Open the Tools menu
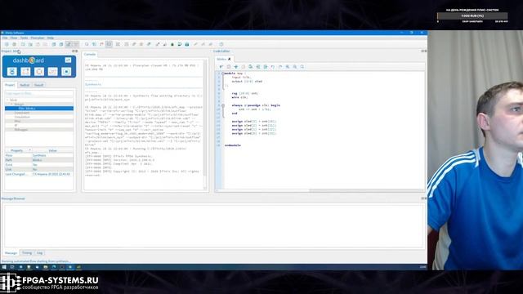The image size is (523, 294). coord(24,38)
